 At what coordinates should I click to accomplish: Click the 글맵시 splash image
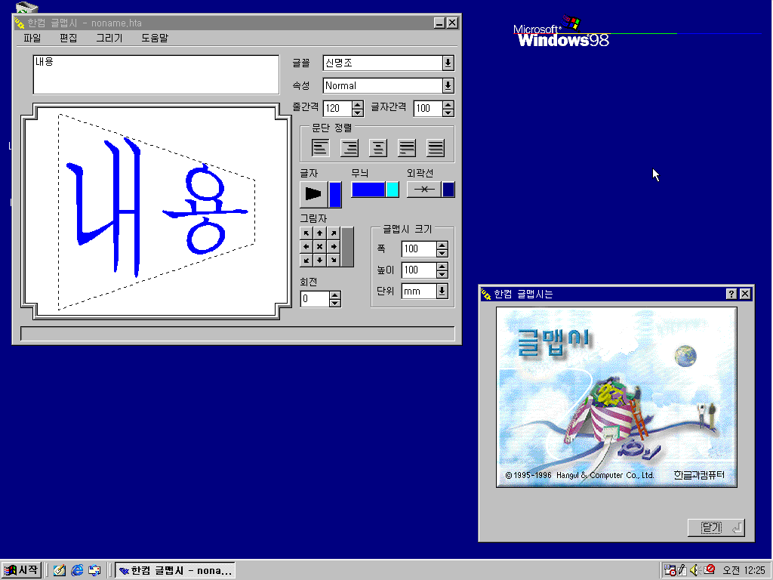tap(616, 397)
